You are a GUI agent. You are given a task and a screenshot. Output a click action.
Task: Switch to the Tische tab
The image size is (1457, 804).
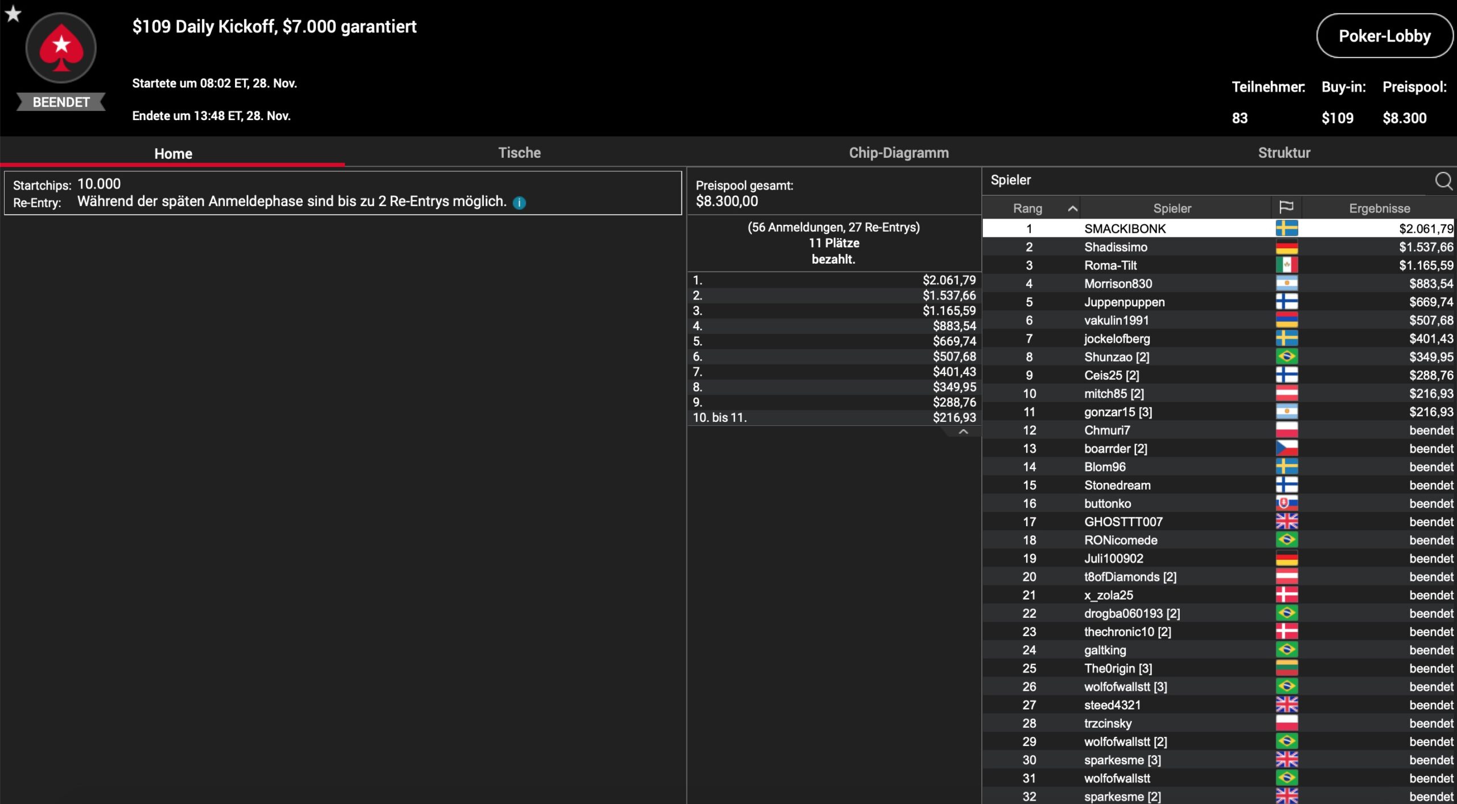coord(519,153)
